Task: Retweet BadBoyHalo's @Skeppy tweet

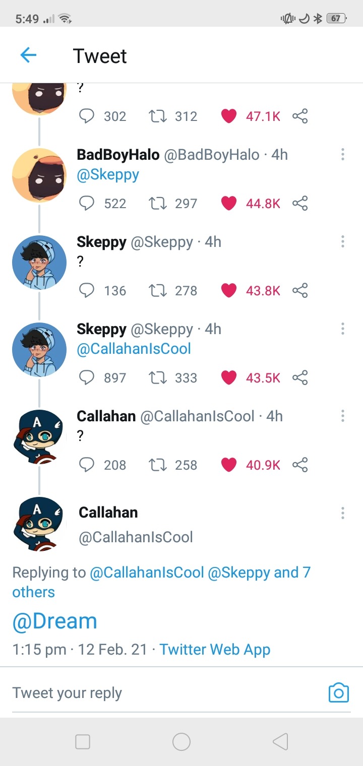Action: coord(158,203)
